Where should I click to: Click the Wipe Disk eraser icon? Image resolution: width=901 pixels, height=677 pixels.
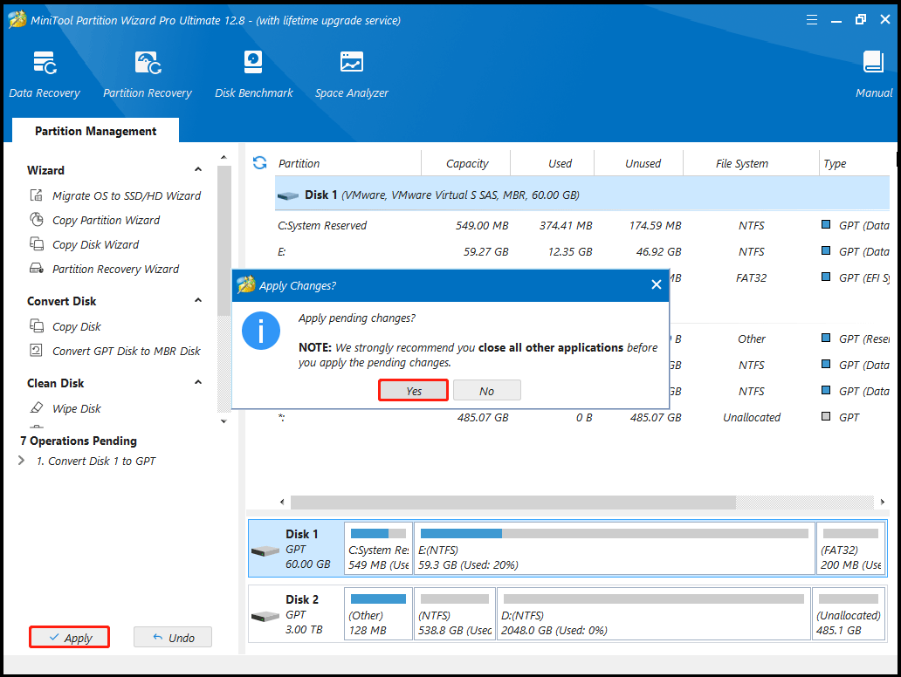pos(36,407)
